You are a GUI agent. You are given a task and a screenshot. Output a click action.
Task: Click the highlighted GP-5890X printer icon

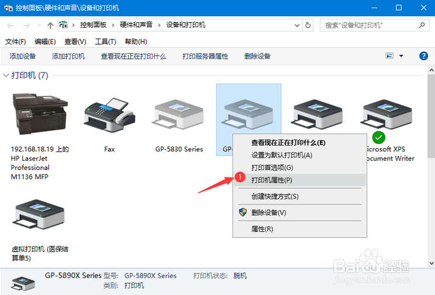(x=248, y=114)
